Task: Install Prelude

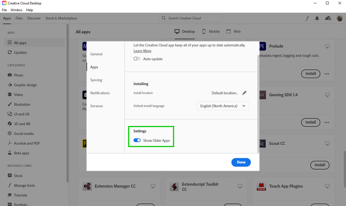Action: 310,74
